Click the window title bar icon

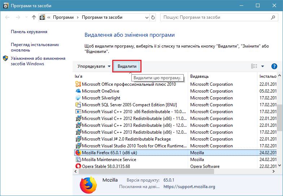(6, 6)
